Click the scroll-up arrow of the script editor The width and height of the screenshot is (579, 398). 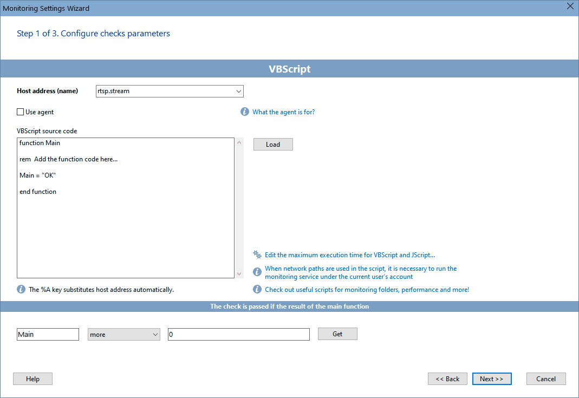[239, 142]
